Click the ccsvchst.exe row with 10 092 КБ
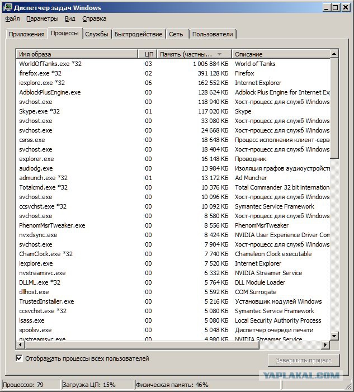 click(x=173, y=206)
